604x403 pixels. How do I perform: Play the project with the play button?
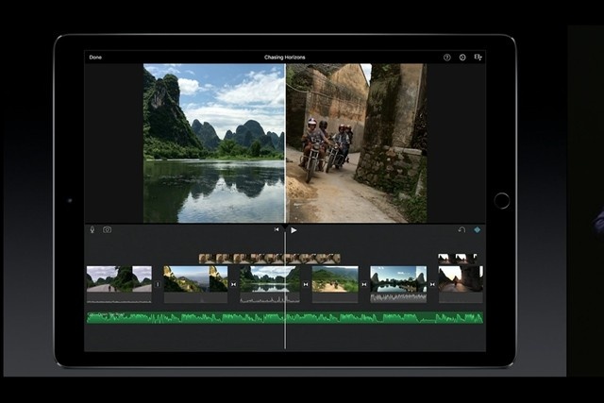(x=294, y=230)
